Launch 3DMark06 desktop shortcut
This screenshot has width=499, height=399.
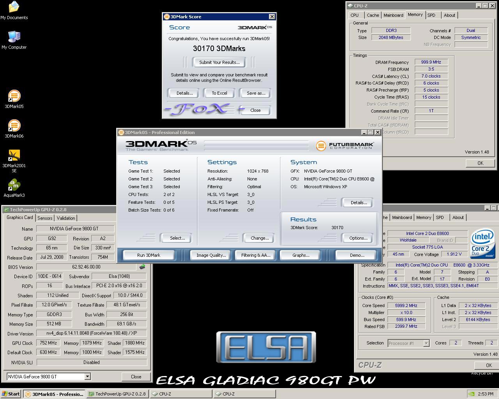(14, 129)
